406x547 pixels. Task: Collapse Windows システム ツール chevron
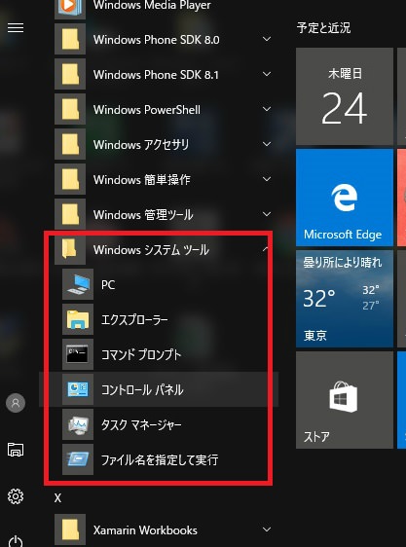click(x=266, y=249)
